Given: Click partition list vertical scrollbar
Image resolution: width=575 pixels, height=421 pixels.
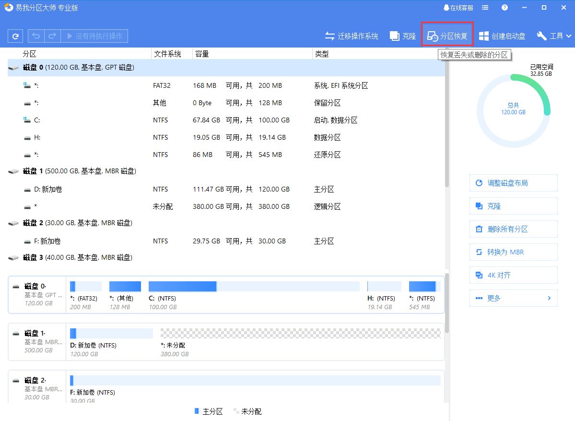Looking at the screenshot, I should pyautogui.click(x=446, y=123).
